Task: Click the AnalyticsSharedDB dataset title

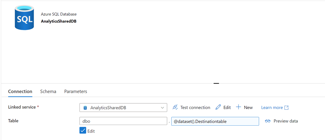Action: tap(59, 21)
